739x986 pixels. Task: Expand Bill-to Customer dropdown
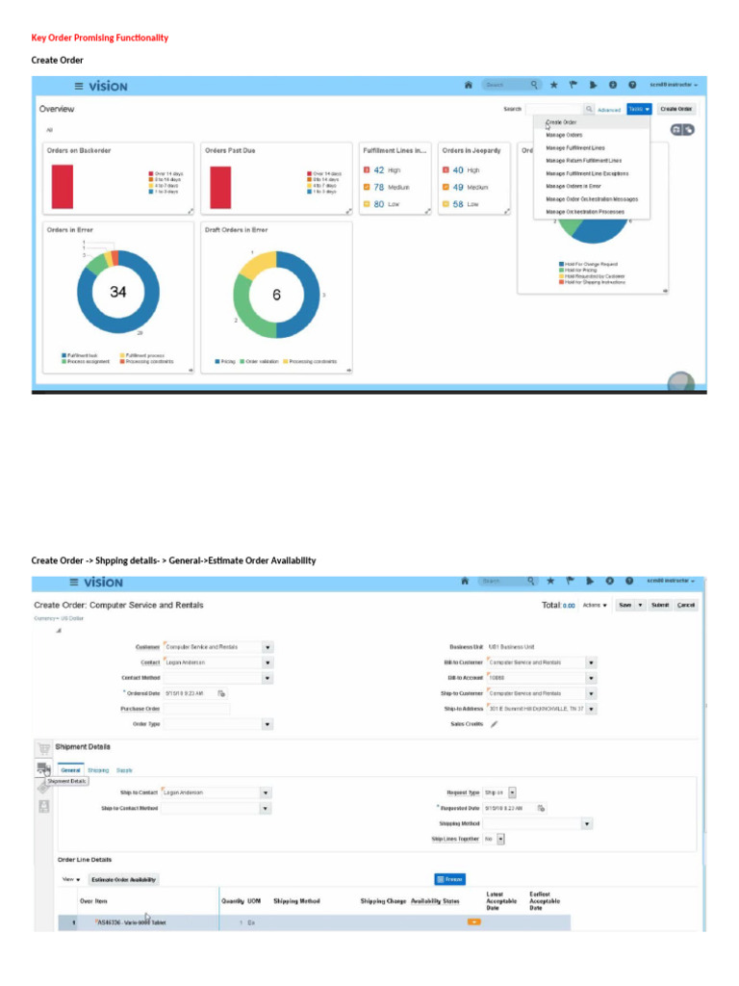pos(592,662)
